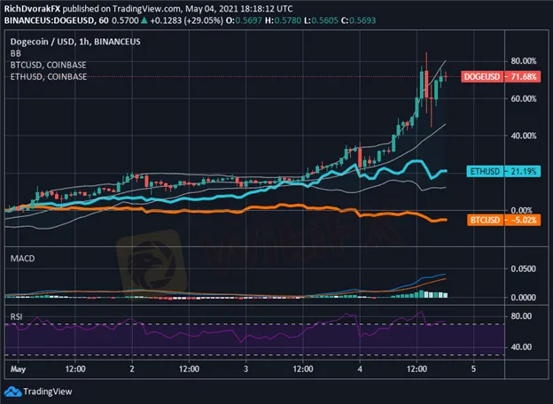Image resolution: width=553 pixels, height=404 pixels.
Task: Click the RichDvorakFX author name
Action: click(x=32, y=9)
